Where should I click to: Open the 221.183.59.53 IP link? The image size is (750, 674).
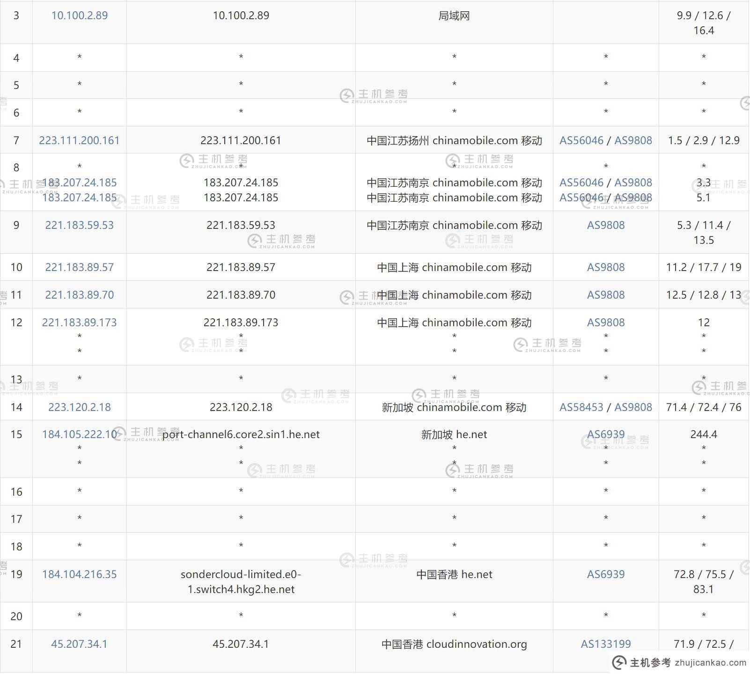(x=79, y=225)
